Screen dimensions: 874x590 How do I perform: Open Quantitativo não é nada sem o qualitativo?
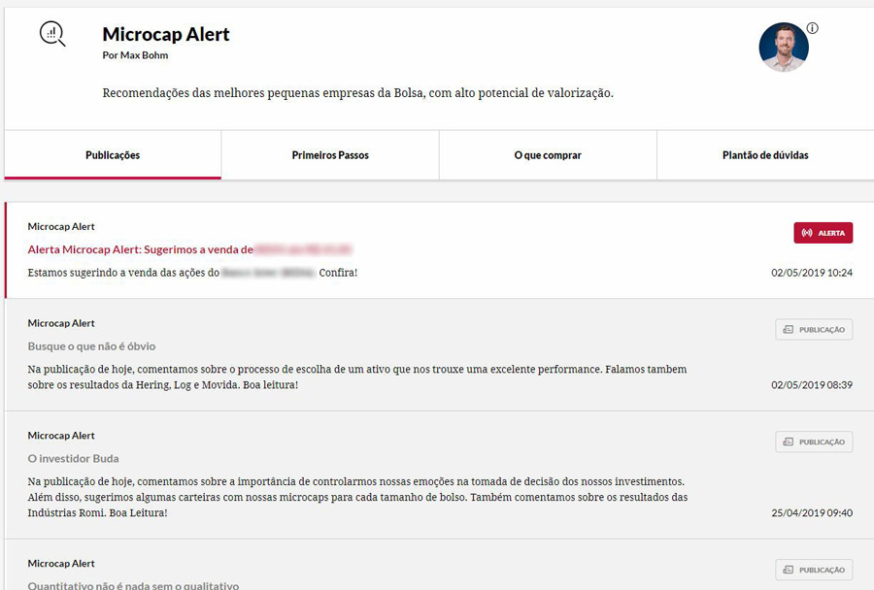pyautogui.click(x=133, y=585)
